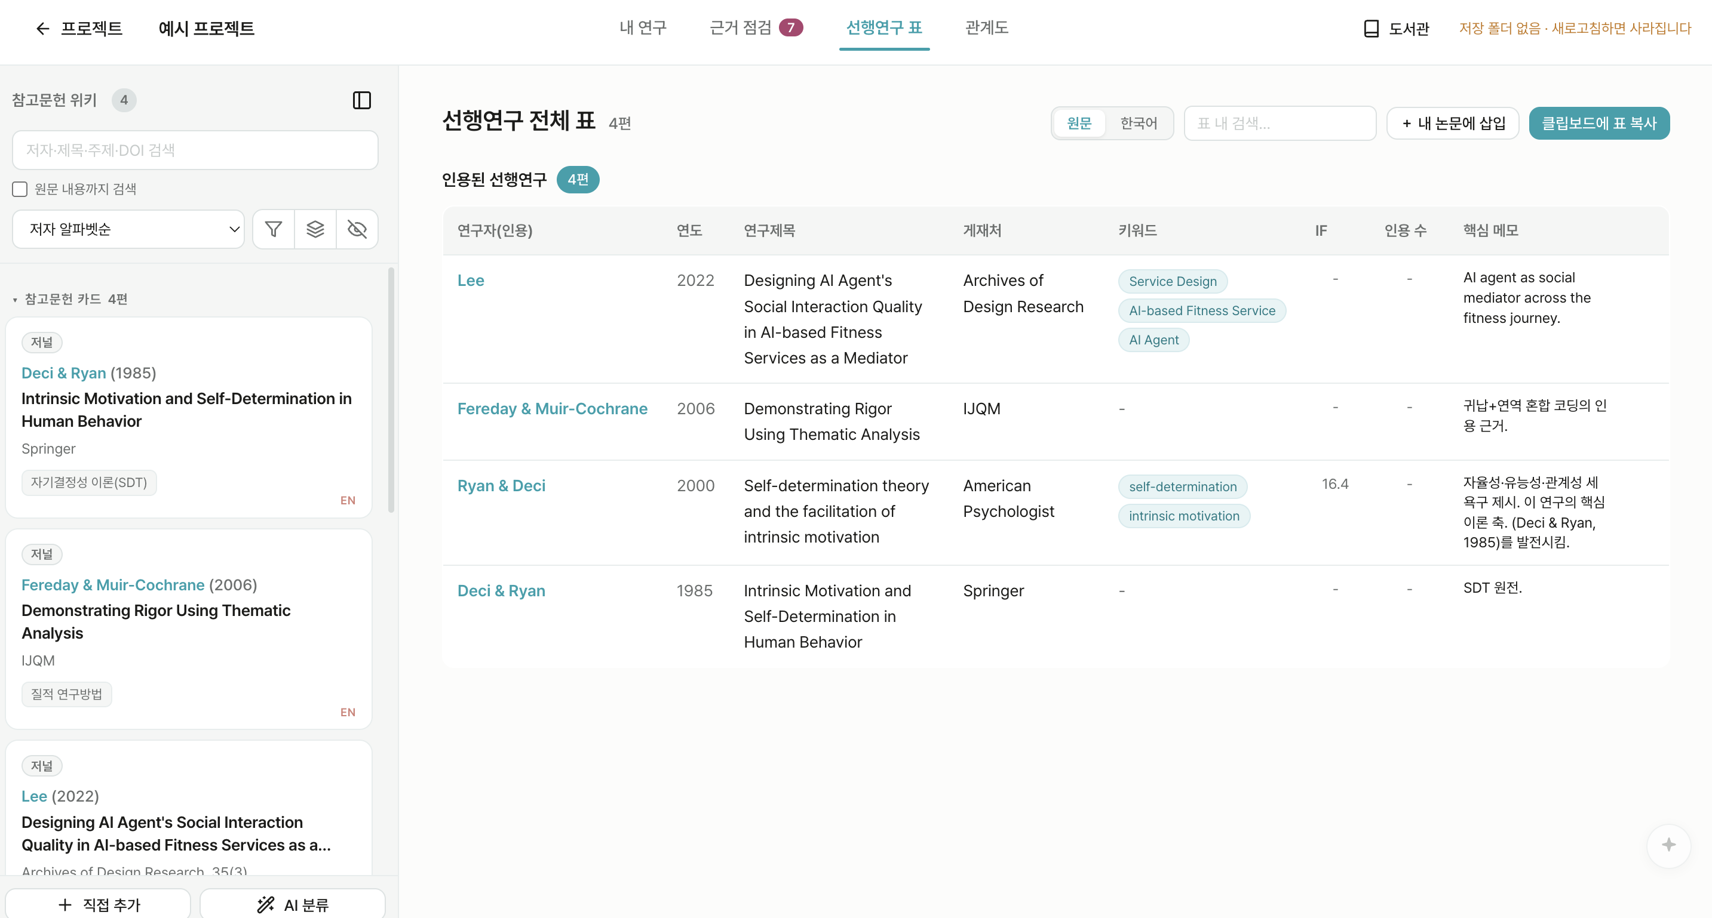Open the 내 연구 tab
Screen dimensions: 1712x918
643,28
